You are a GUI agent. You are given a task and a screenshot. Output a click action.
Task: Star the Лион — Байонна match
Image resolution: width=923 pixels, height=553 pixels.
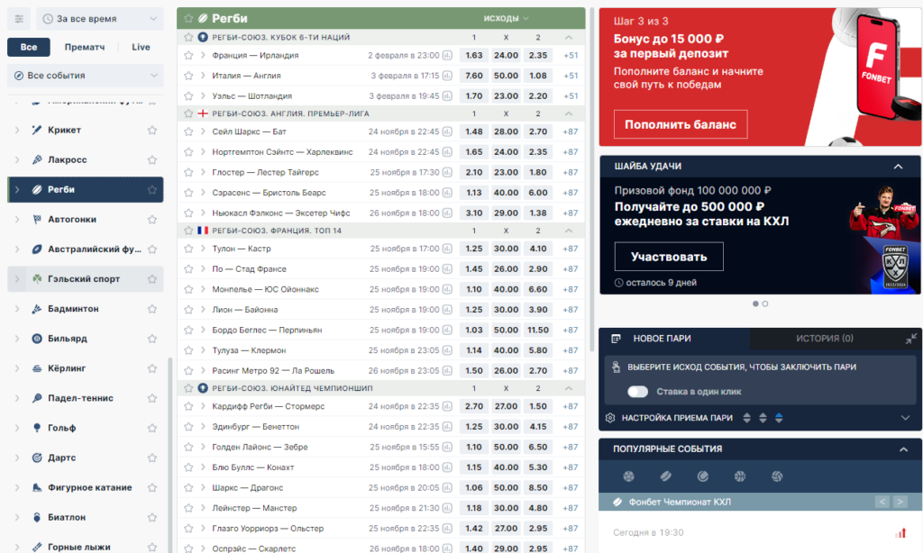click(188, 310)
